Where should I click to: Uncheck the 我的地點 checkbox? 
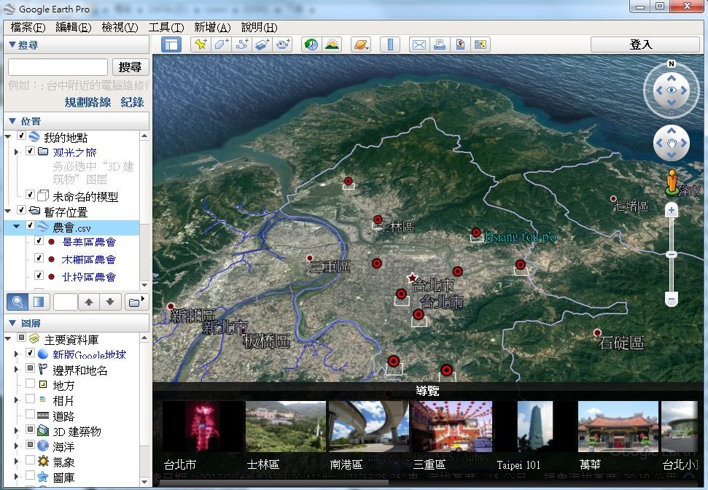[x=21, y=136]
